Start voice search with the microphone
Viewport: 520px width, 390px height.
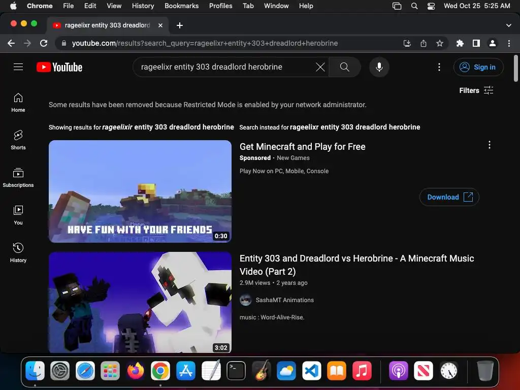tap(379, 67)
